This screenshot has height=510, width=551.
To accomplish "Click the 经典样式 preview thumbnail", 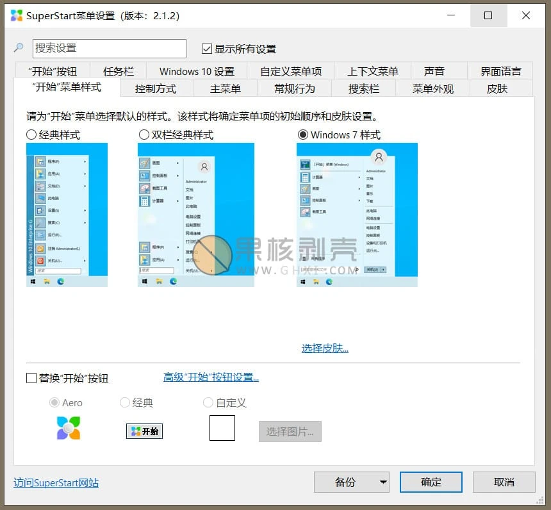I will tap(67, 215).
